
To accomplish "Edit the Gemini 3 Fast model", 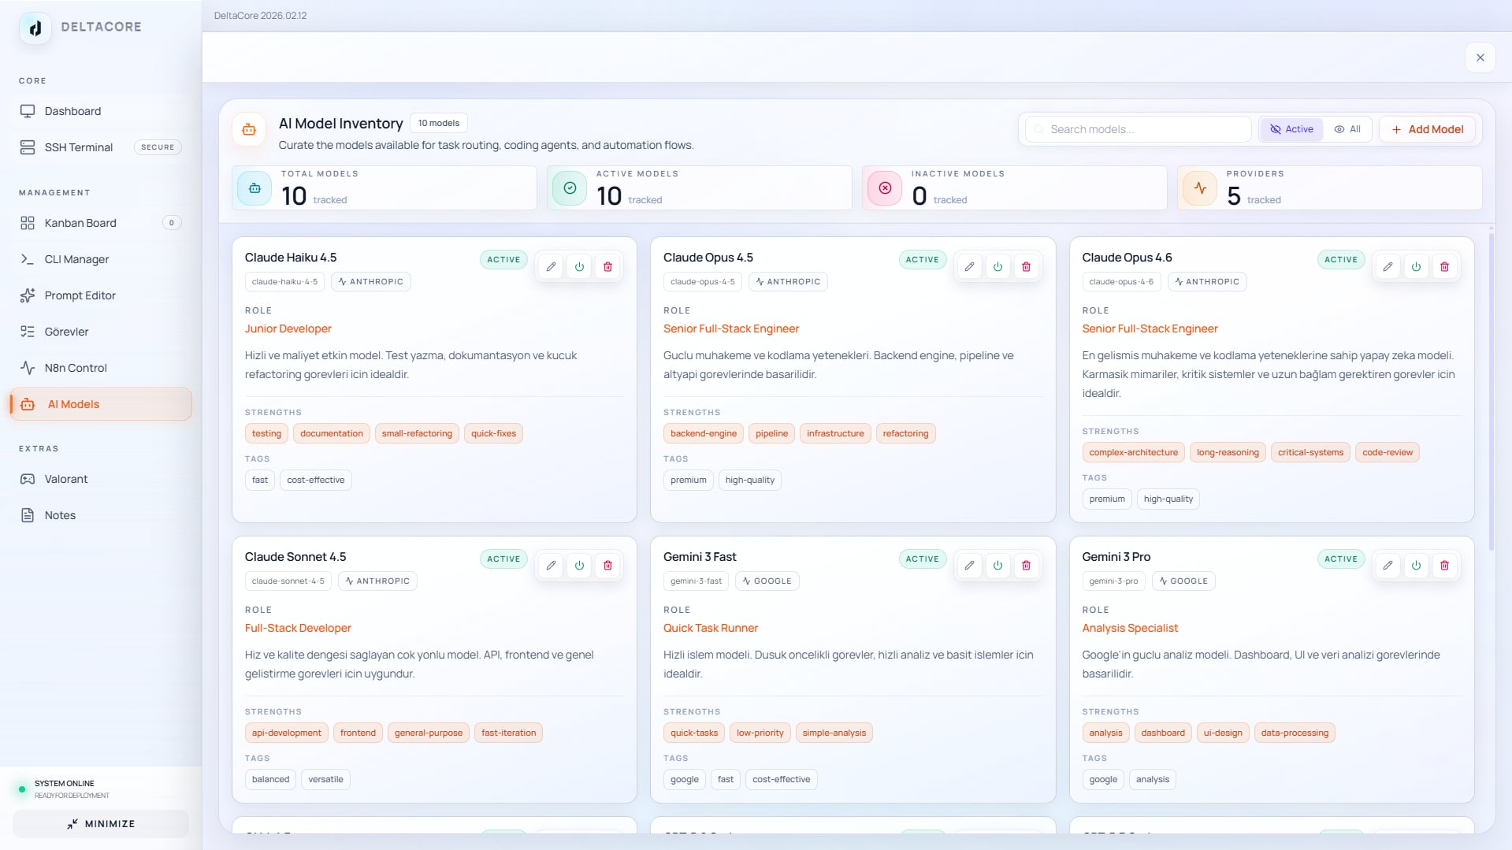I will pos(969,565).
